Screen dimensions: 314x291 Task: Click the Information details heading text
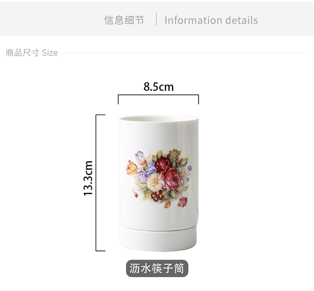[211, 20]
